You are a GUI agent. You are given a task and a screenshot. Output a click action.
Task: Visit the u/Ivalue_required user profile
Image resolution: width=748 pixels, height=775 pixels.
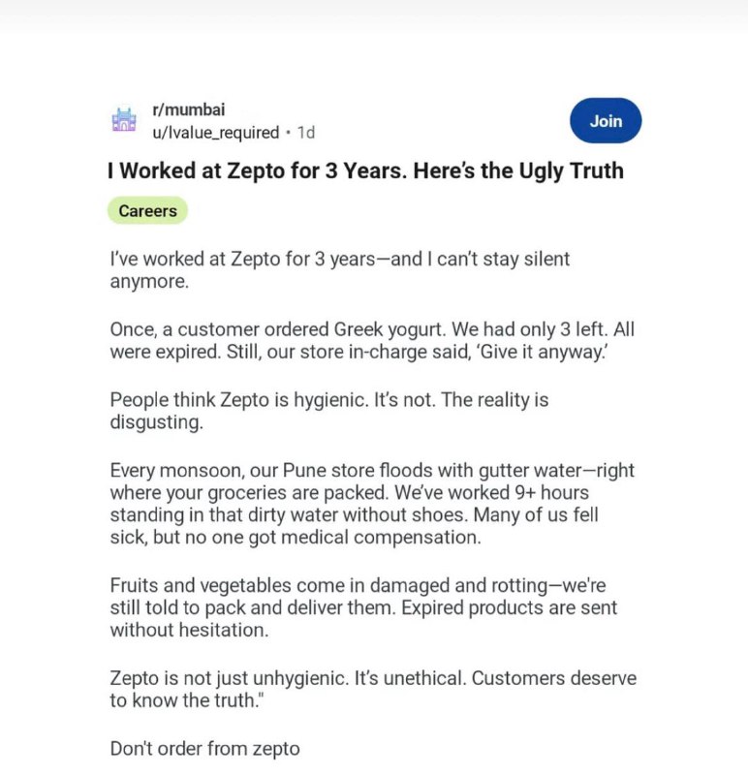(x=215, y=133)
